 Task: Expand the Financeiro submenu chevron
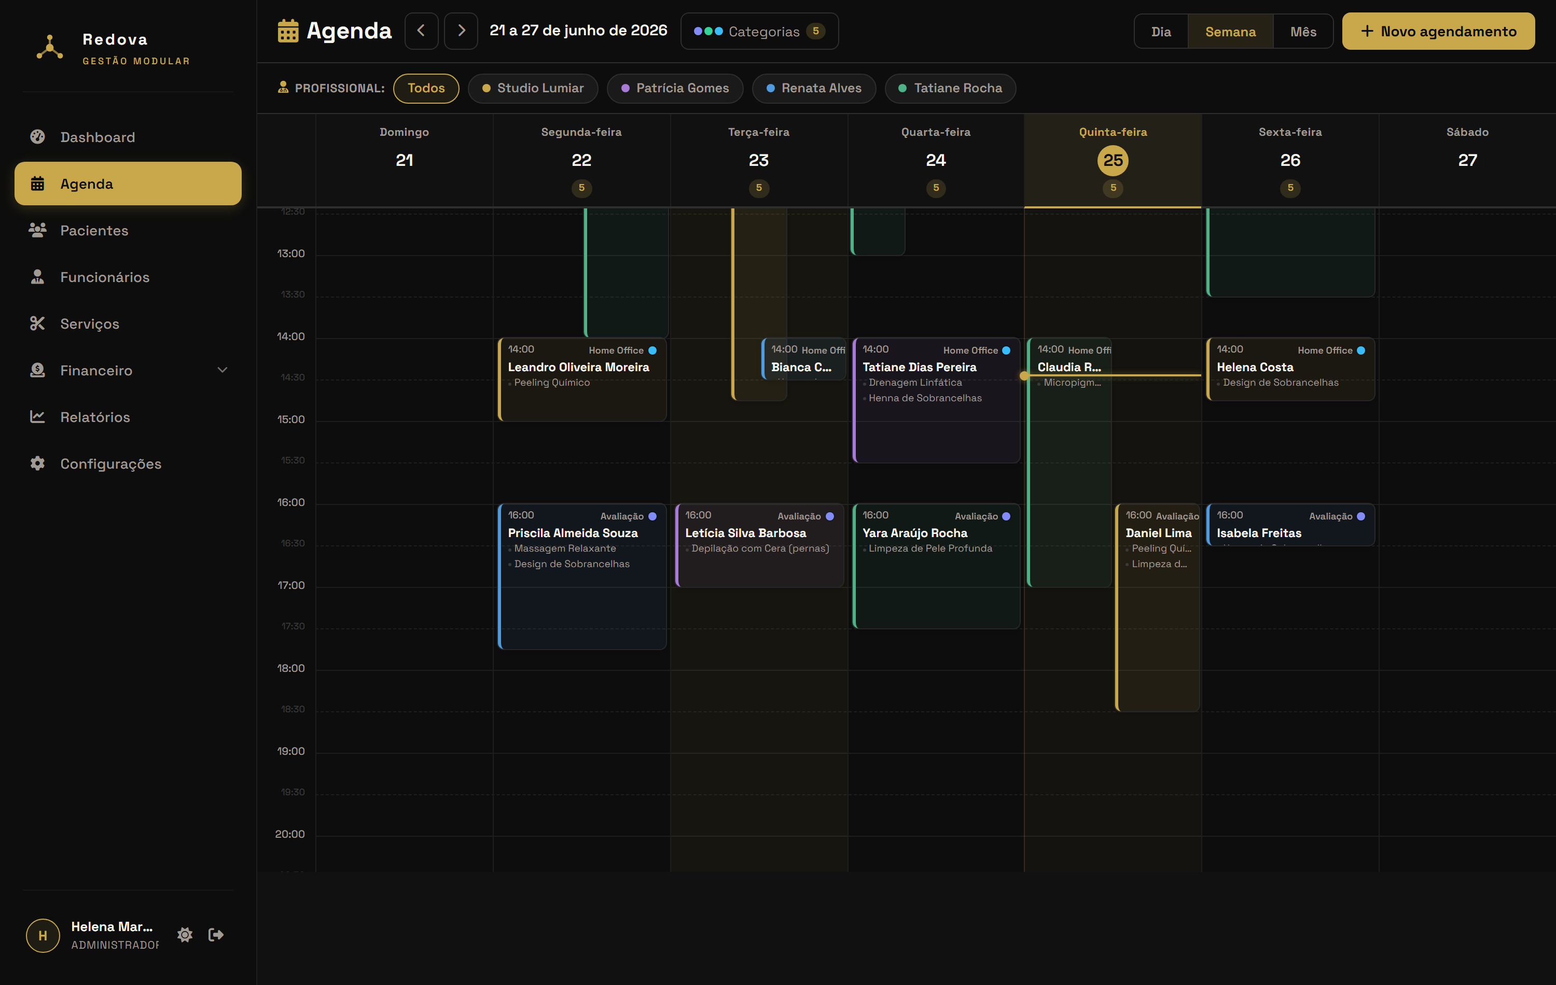[x=223, y=370]
